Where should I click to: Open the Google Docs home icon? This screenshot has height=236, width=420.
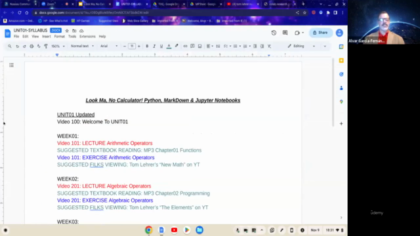click(x=7, y=33)
